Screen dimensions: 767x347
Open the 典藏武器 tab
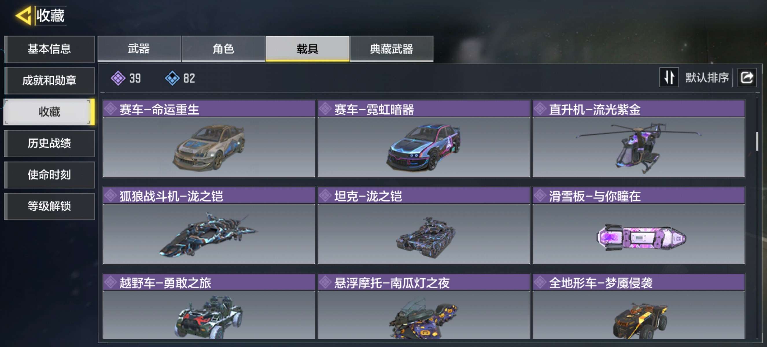391,49
